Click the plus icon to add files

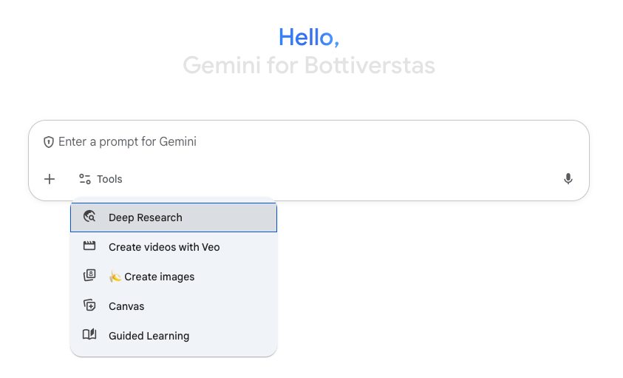click(x=50, y=179)
